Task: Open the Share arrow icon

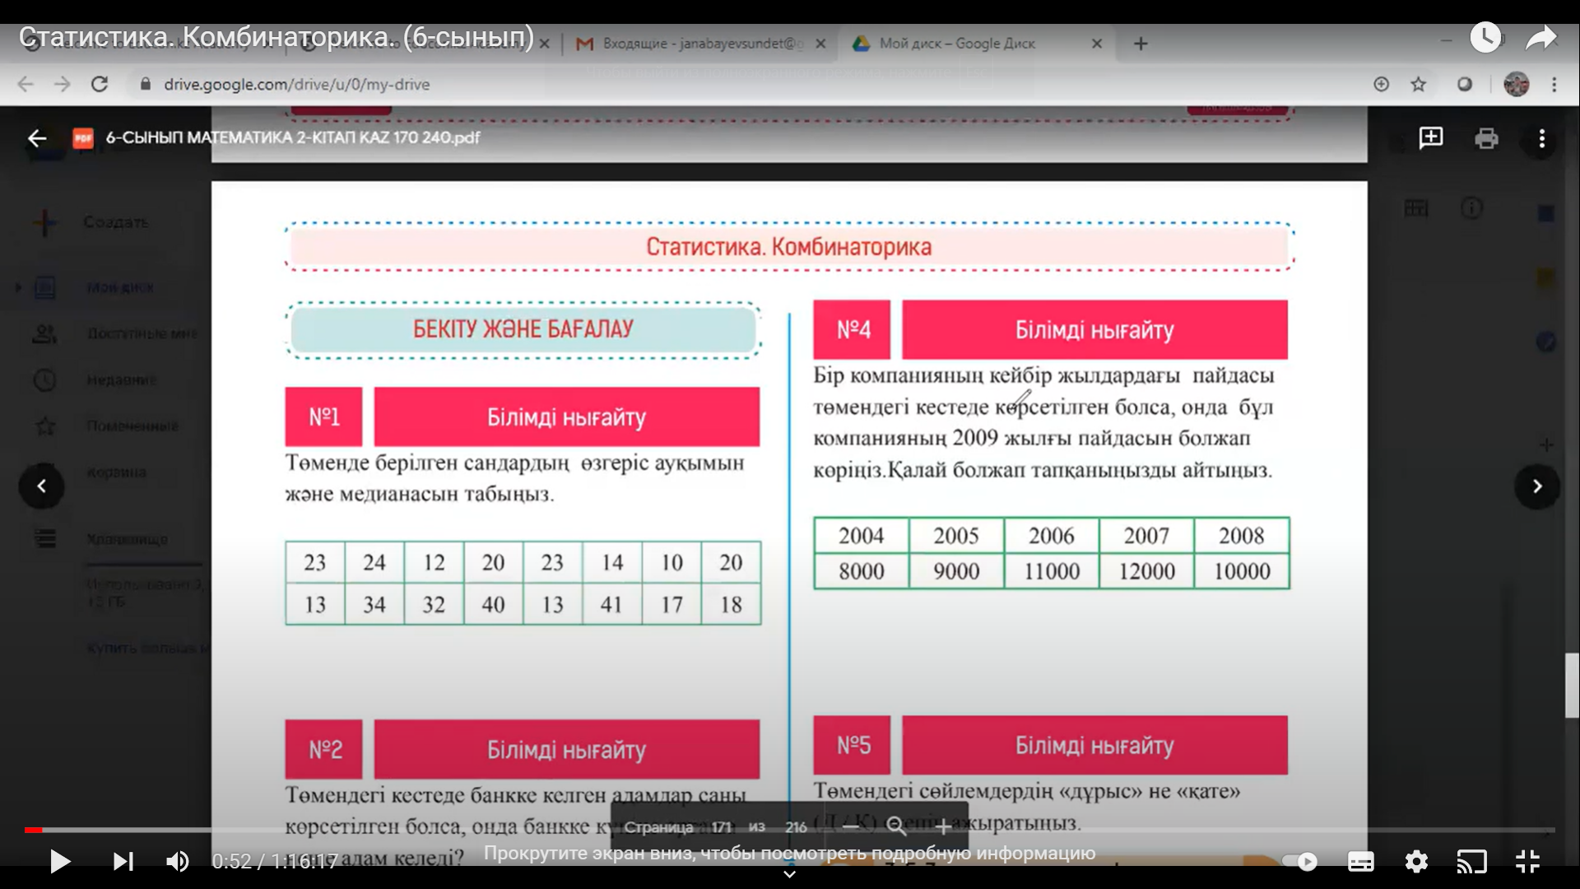Action: (x=1540, y=38)
